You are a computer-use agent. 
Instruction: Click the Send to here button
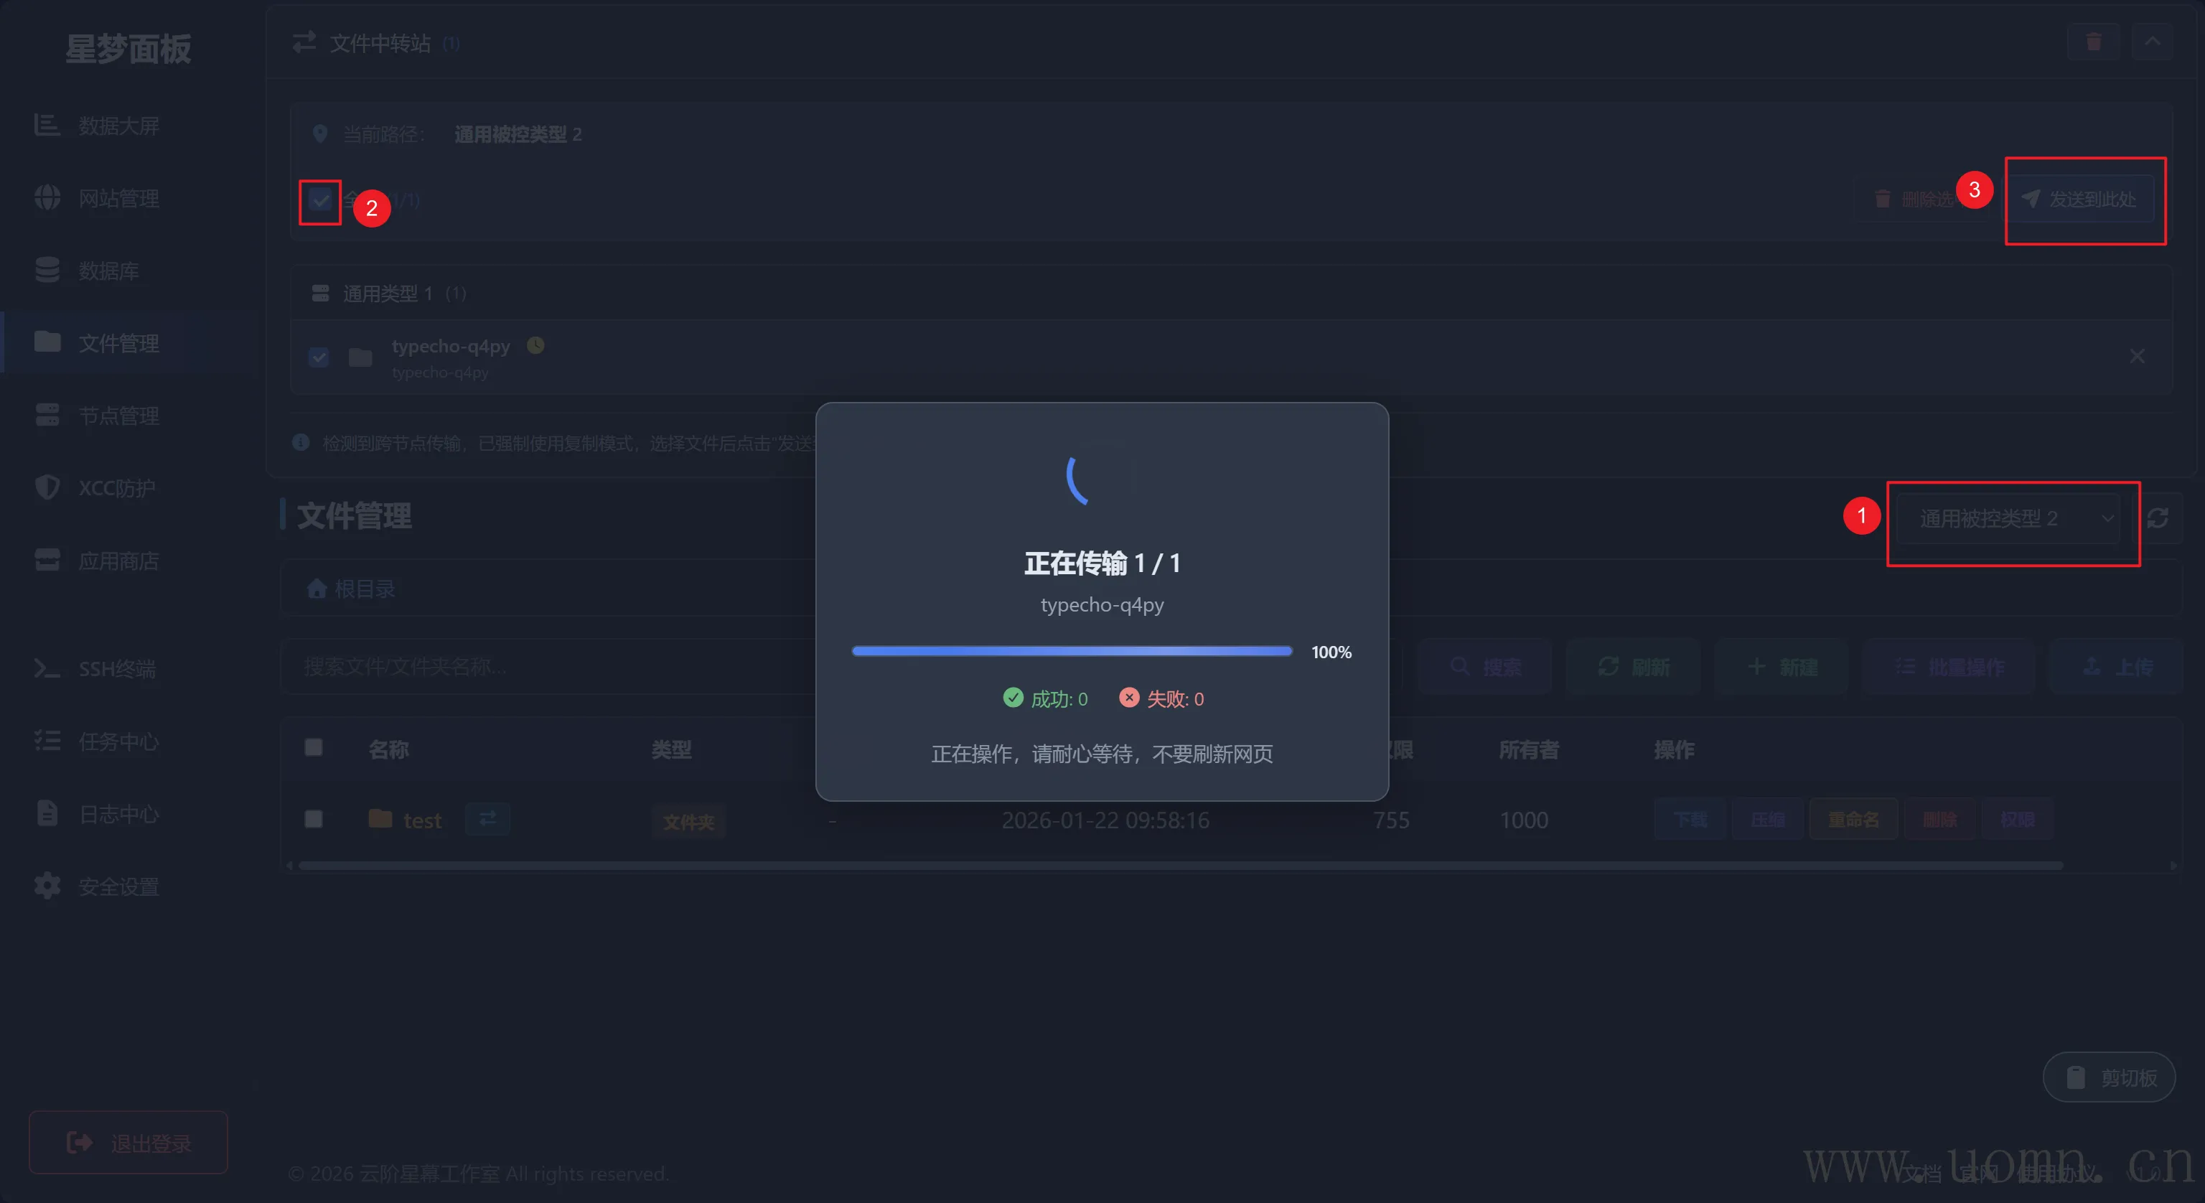[x=2080, y=200]
